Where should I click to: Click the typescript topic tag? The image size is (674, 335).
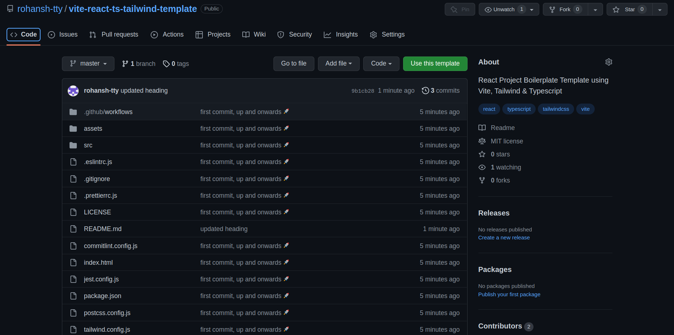pyautogui.click(x=519, y=109)
